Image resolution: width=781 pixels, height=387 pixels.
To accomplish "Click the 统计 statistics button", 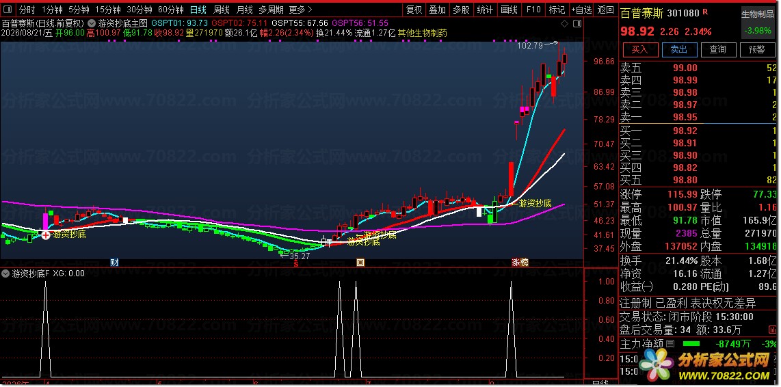I will pos(485,10).
